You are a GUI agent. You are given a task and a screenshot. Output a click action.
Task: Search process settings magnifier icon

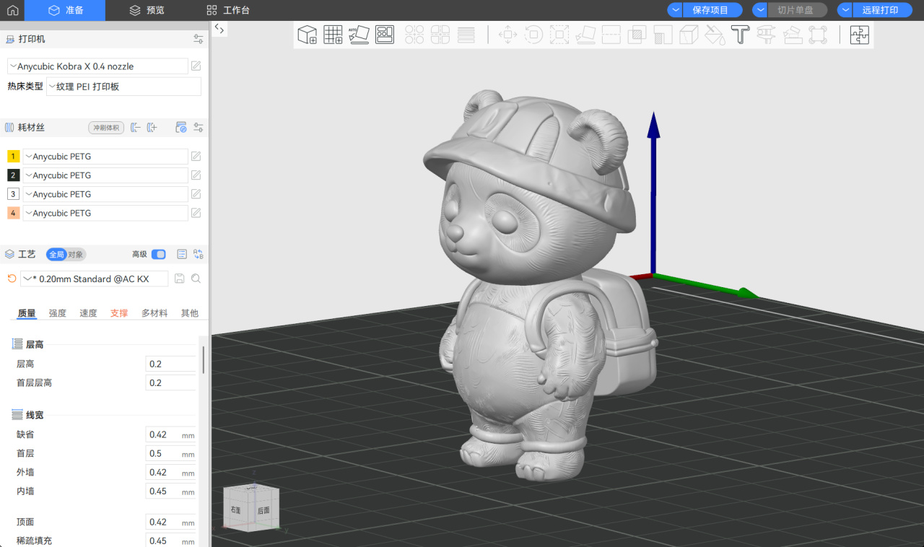tap(196, 279)
